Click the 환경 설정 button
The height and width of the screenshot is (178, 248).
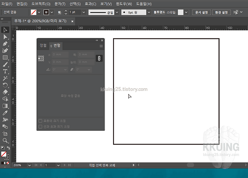(x=221, y=12)
